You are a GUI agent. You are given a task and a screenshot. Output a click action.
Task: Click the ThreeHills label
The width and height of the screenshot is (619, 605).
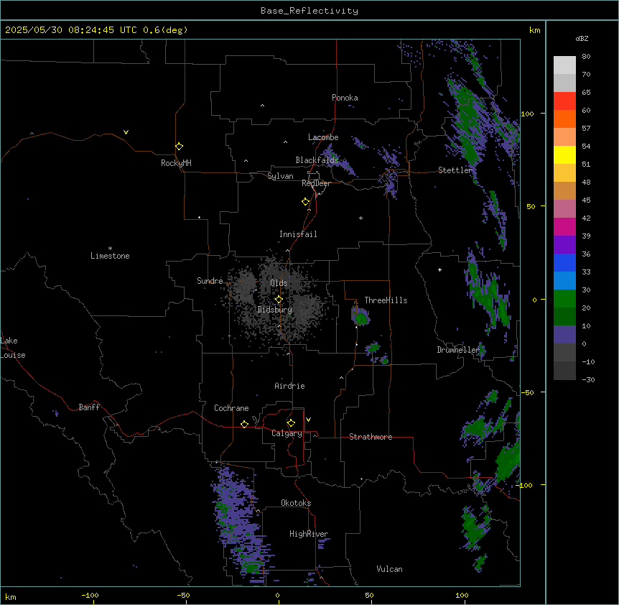coord(386,300)
